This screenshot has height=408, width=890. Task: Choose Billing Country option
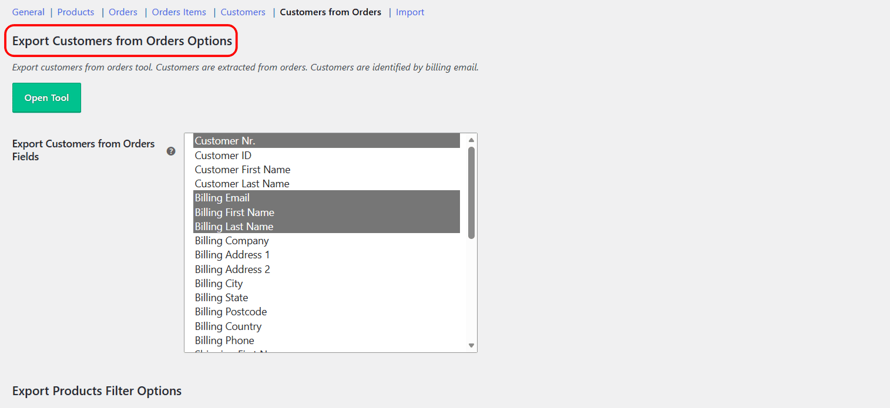click(x=327, y=326)
